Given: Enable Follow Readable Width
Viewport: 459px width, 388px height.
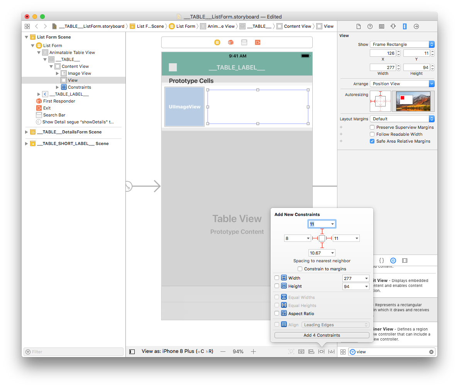Looking at the screenshot, I should click(372, 134).
